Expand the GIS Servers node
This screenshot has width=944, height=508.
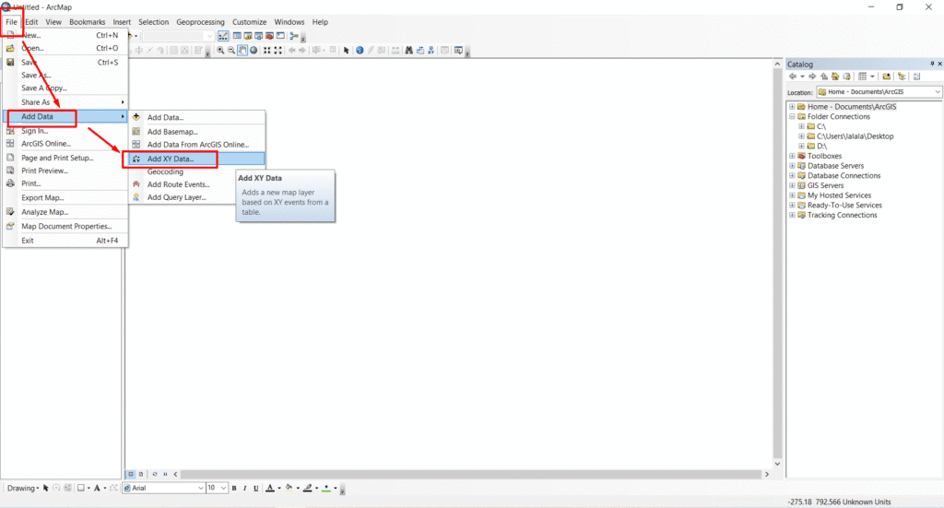(x=792, y=185)
